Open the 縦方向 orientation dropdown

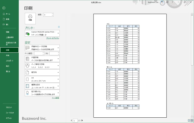click(x=42, y=72)
